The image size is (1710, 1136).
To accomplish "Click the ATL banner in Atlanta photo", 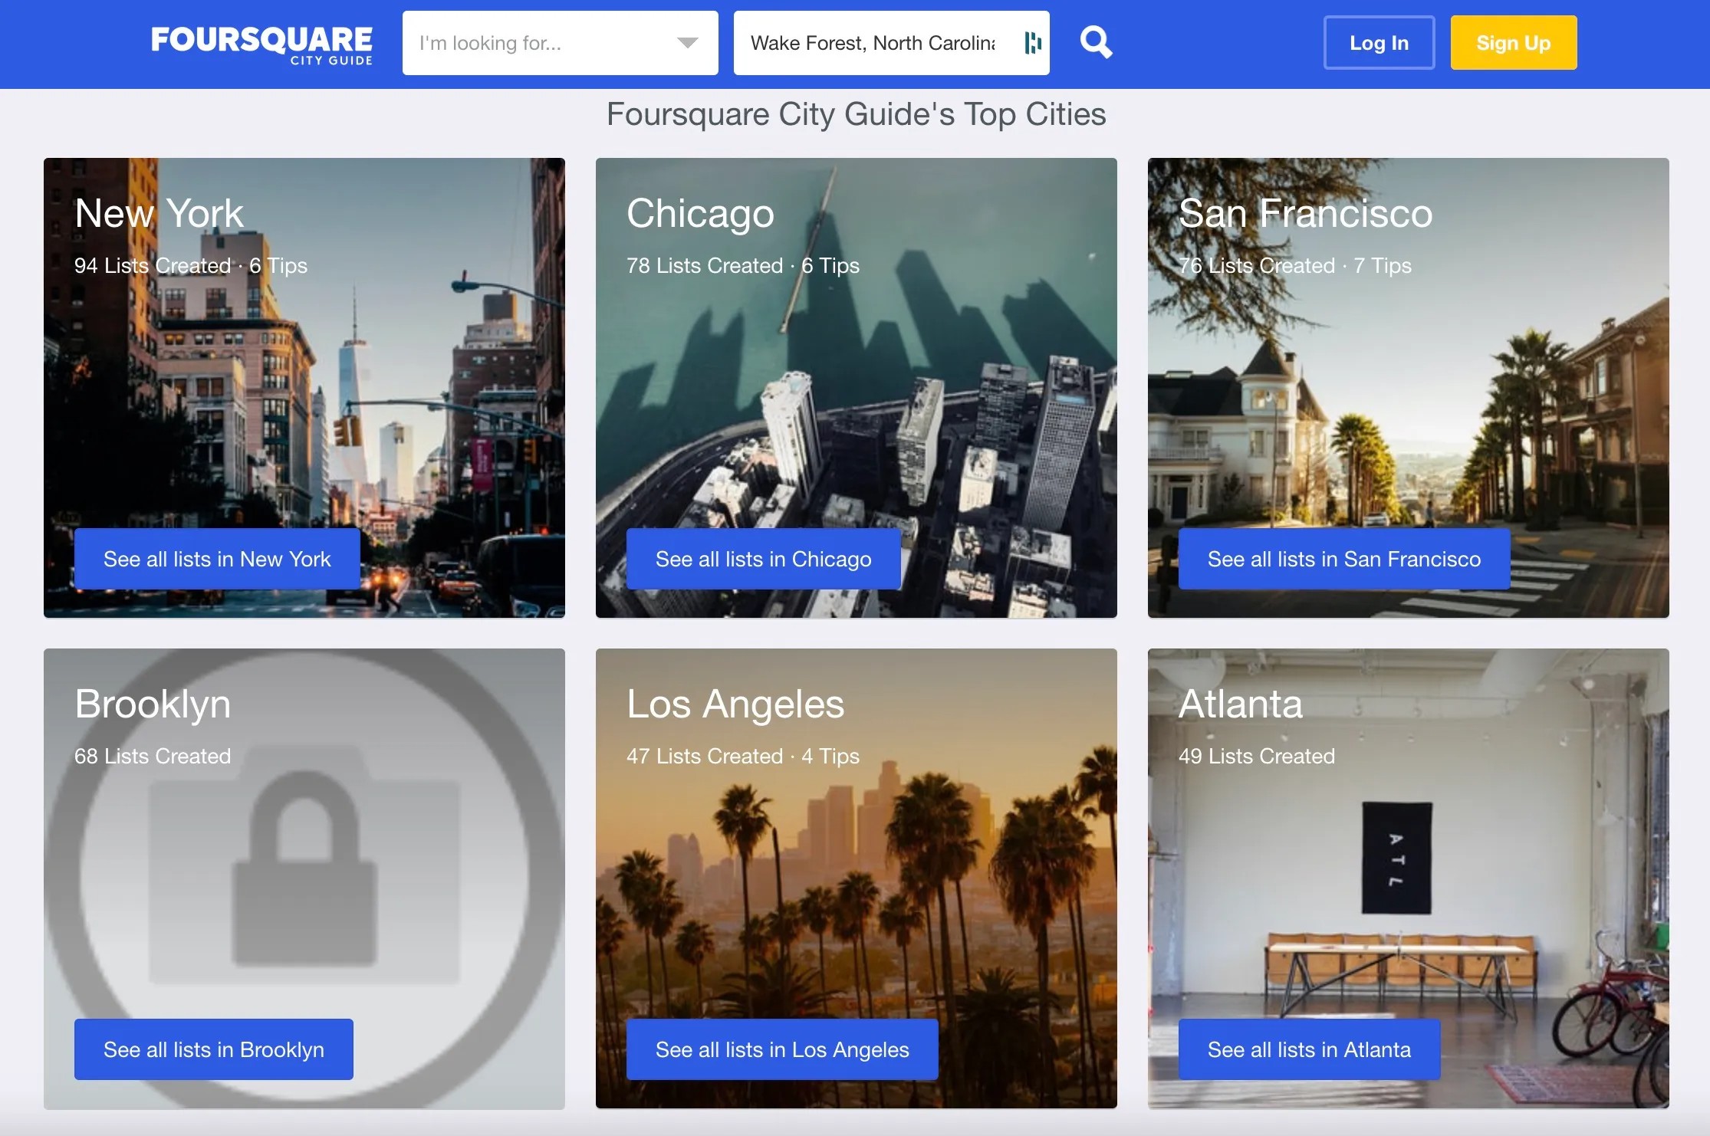I will (x=1396, y=859).
